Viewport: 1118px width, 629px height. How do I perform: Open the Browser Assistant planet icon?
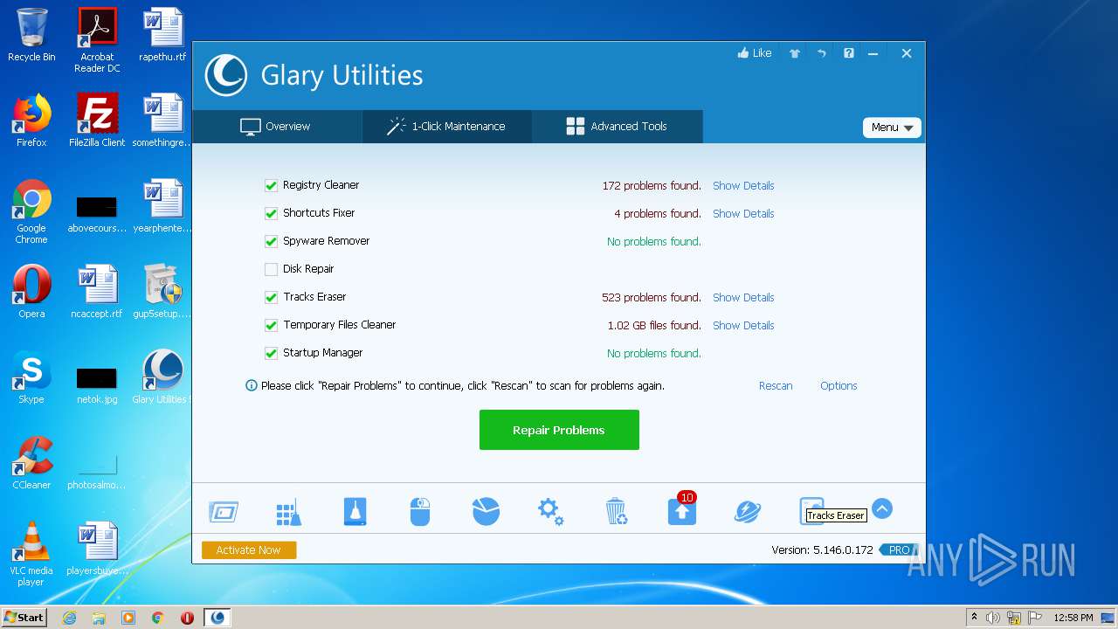click(748, 512)
